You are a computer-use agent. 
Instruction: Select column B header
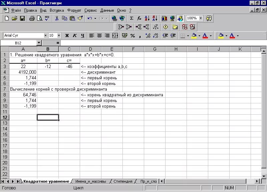[48, 49]
